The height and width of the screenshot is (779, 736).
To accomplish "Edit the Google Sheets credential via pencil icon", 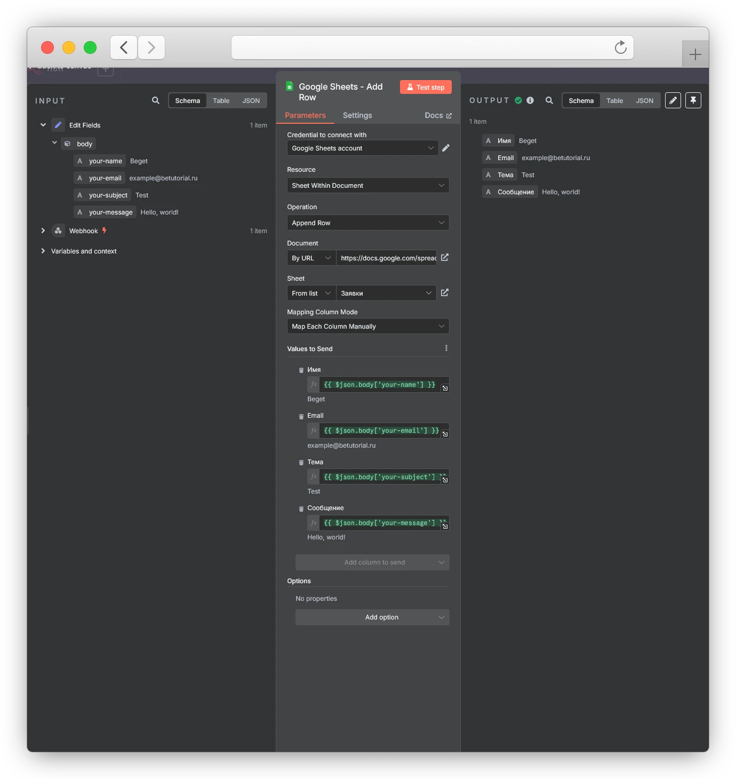I will click(446, 148).
